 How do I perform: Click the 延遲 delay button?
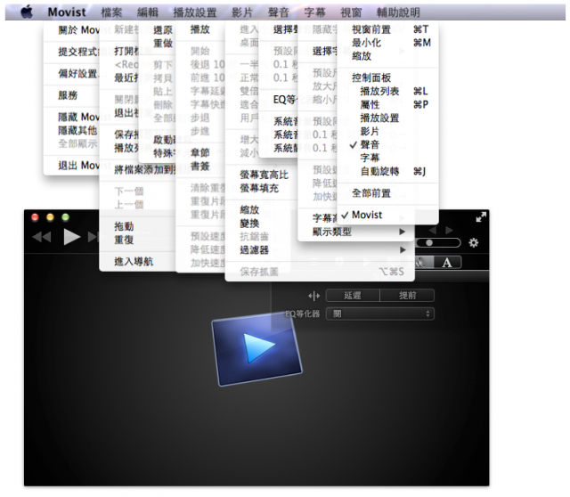pos(353,296)
